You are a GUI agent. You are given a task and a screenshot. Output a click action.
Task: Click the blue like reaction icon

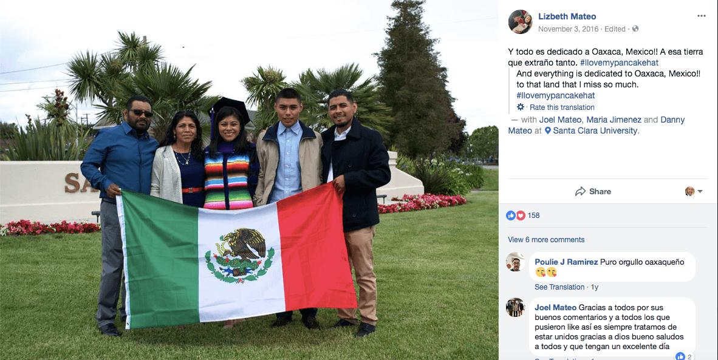[x=511, y=216]
